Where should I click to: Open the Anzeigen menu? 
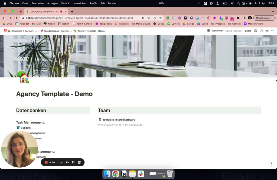tap(52, 3)
